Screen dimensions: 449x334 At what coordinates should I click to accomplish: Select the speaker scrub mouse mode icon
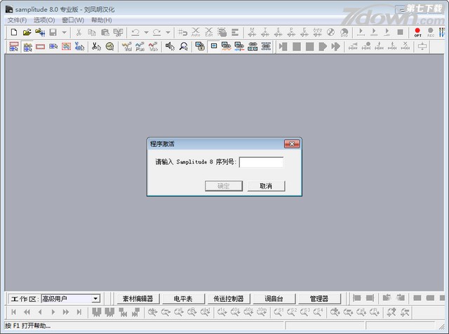(170, 46)
